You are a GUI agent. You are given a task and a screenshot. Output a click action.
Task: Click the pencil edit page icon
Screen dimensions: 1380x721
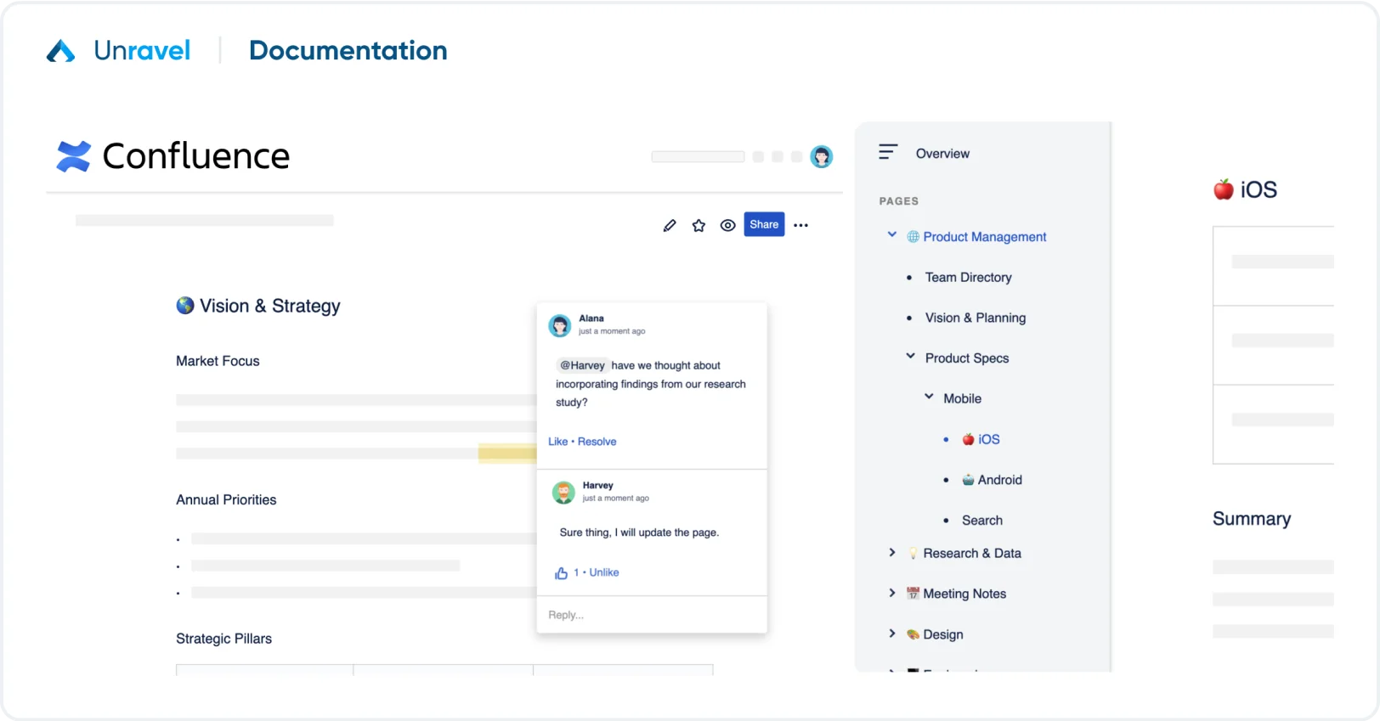click(670, 225)
